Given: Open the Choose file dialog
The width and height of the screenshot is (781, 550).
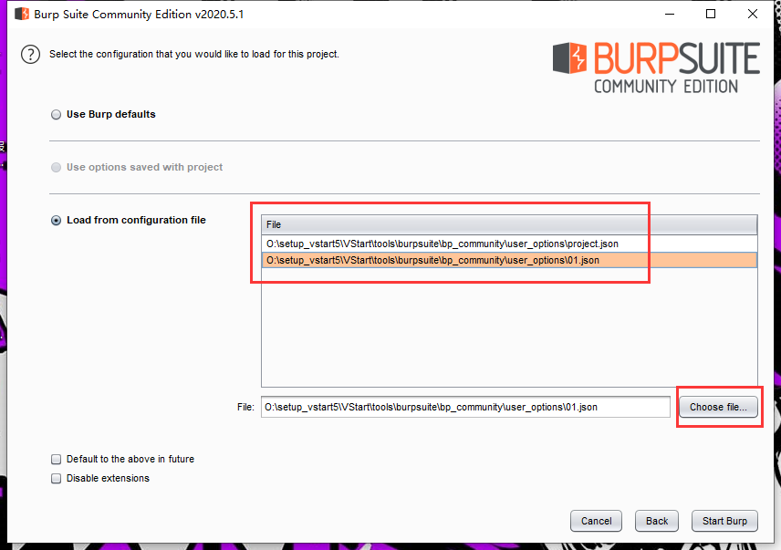Looking at the screenshot, I should point(718,407).
